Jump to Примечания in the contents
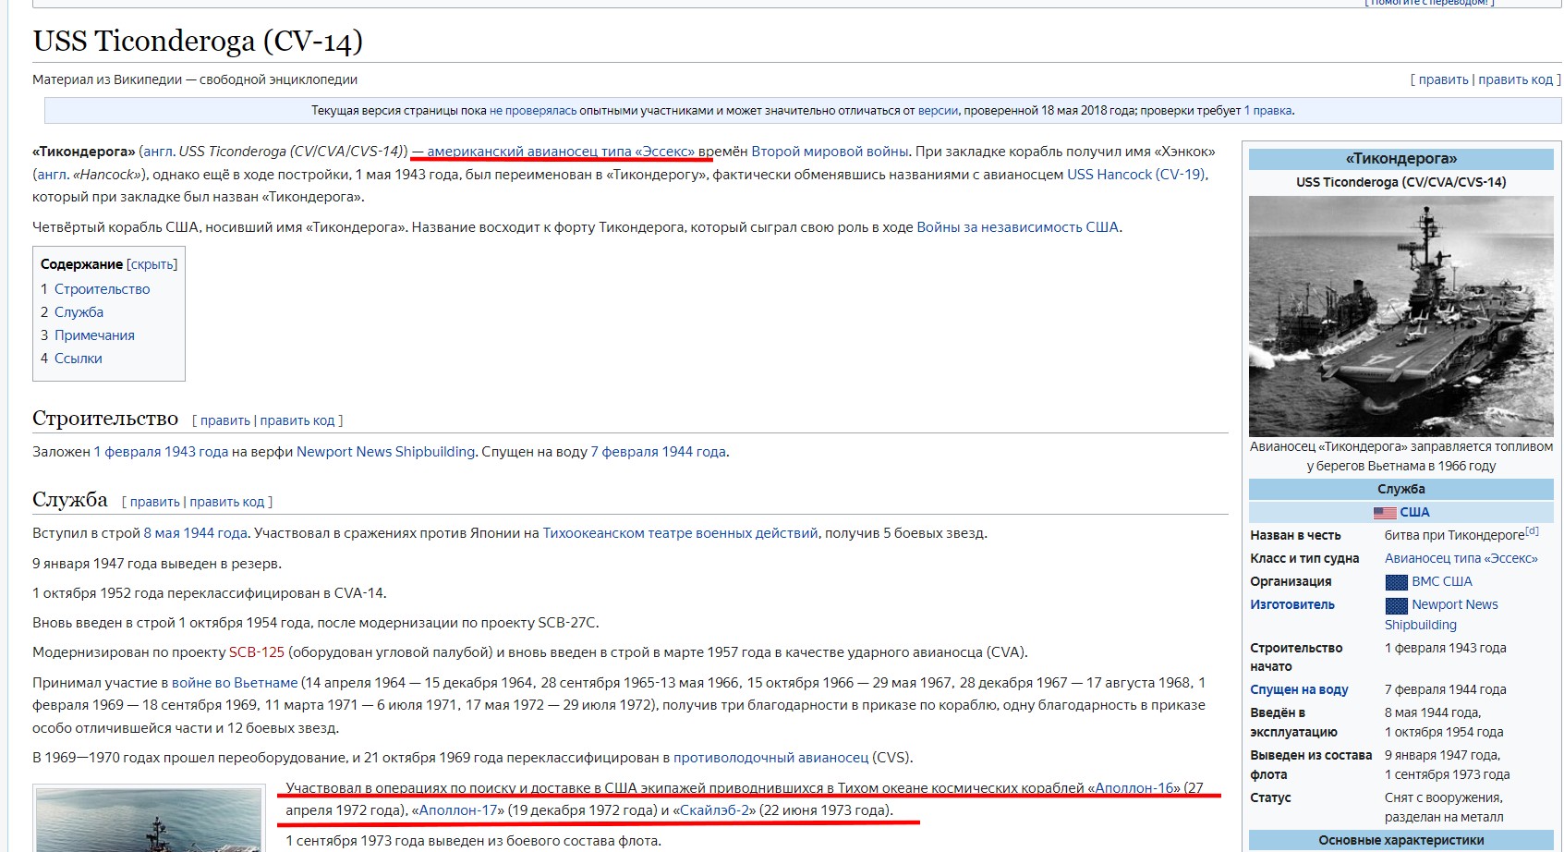Screen dimensions: 1564x852 coord(94,335)
